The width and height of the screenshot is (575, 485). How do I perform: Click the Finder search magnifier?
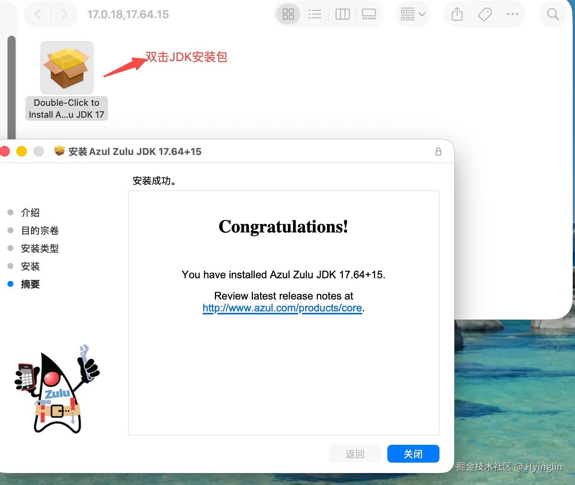[553, 15]
